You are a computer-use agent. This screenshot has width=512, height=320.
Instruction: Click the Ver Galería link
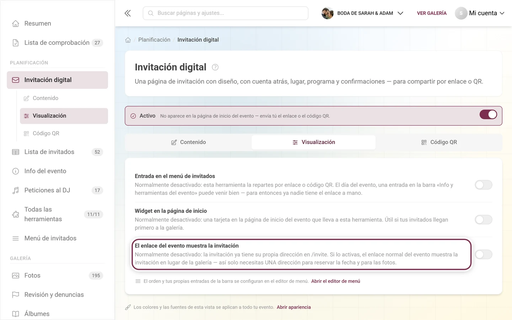point(432,13)
